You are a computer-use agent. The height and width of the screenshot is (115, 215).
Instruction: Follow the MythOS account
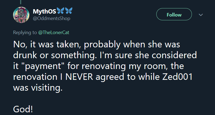pyautogui.click(x=174, y=14)
